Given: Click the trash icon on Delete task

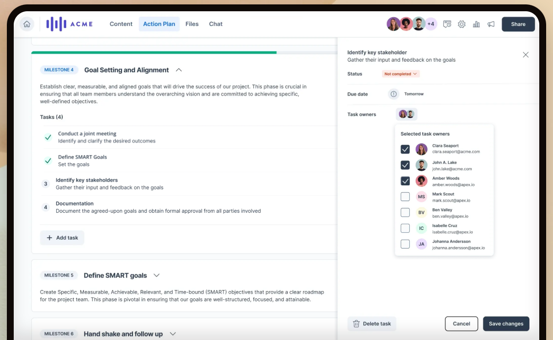Looking at the screenshot, I should tap(356, 323).
